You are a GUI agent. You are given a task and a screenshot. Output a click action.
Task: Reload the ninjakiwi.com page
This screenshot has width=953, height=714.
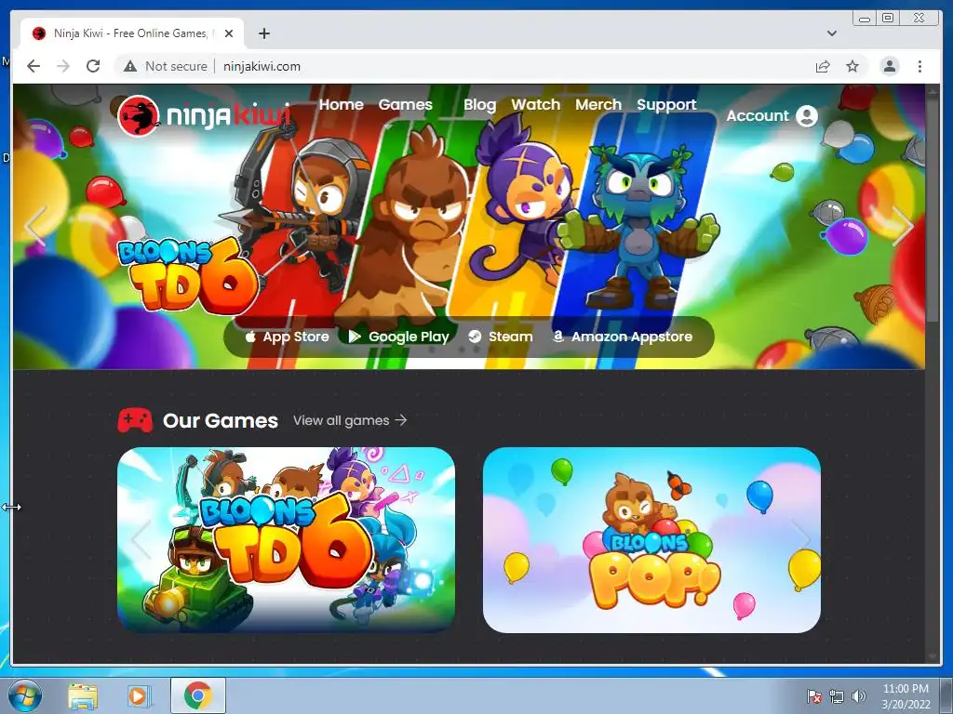(93, 66)
